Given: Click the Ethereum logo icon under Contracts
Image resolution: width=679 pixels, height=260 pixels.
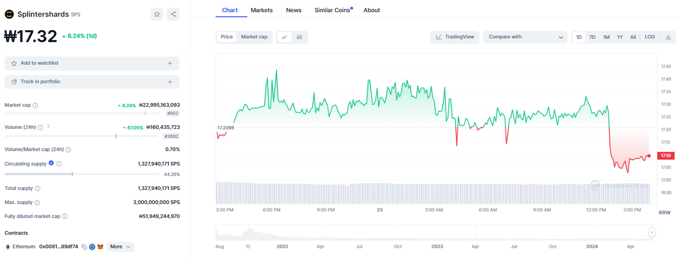Looking at the screenshot, I should pos(7,247).
